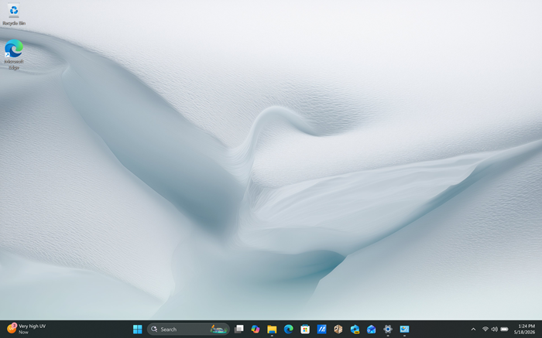
Task: Open the volume speaker icon
Action: pyautogui.click(x=495, y=329)
